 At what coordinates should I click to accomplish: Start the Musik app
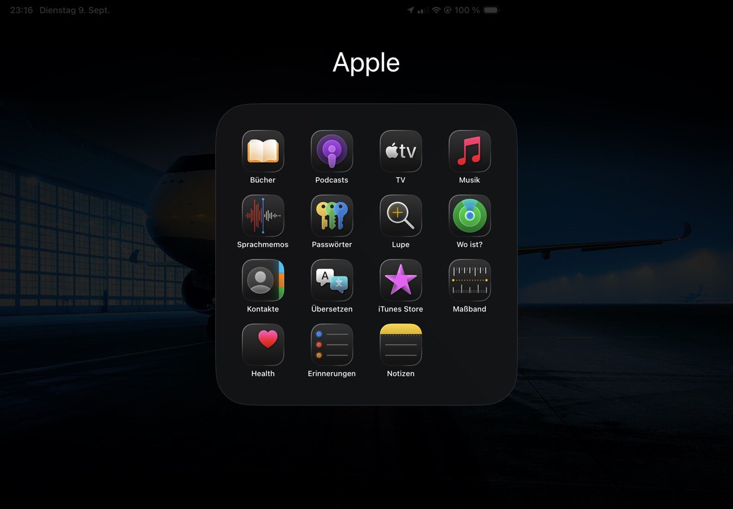coord(470,151)
